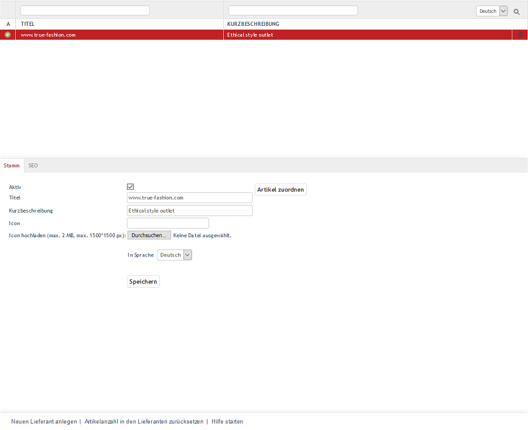This screenshot has height=430, width=528.
Task: Click the Kurzbeschreibung input containing Ethical style outlet
Action: click(189, 210)
